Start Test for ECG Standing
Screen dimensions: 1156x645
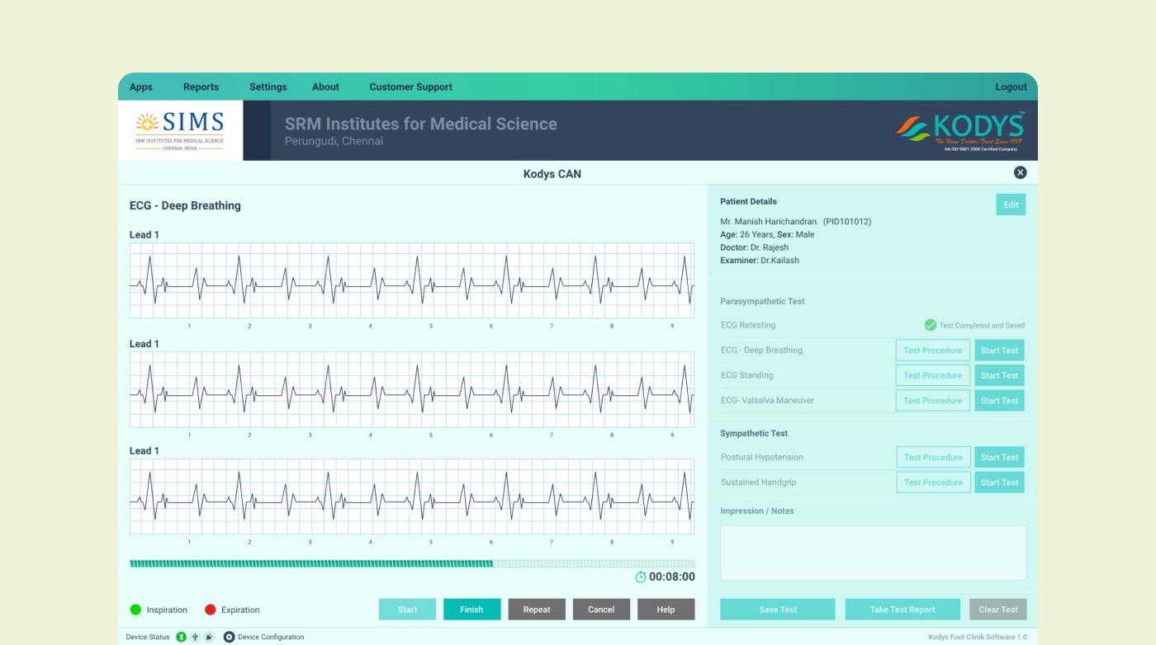pos(999,375)
